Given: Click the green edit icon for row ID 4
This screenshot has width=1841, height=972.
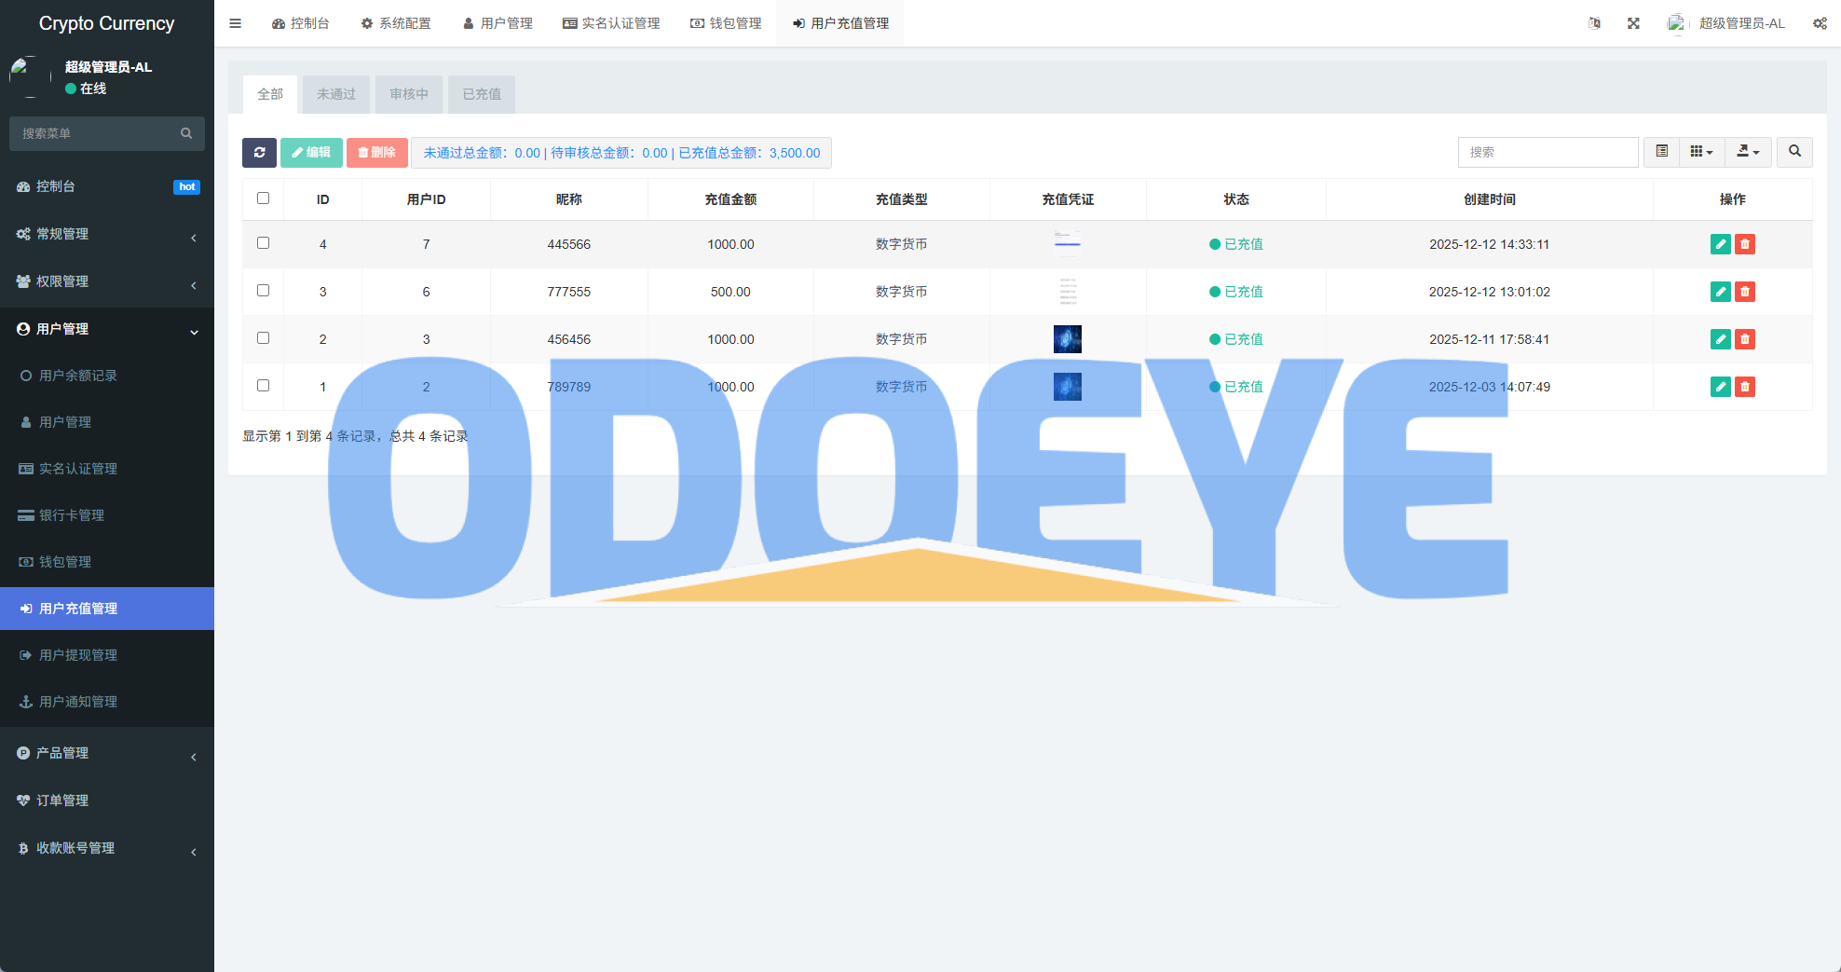Looking at the screenshot, I should point(1720,244).
